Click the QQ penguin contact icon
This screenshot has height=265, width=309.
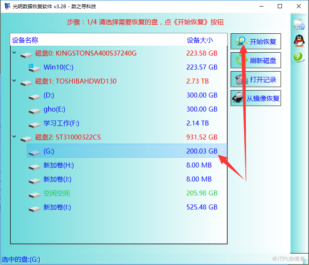(x=299, y=41)
